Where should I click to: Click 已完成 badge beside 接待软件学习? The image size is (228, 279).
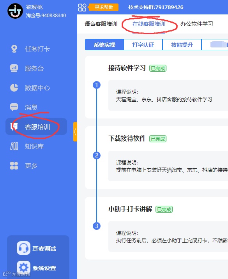pyautogui.click(x=158, y=68)
